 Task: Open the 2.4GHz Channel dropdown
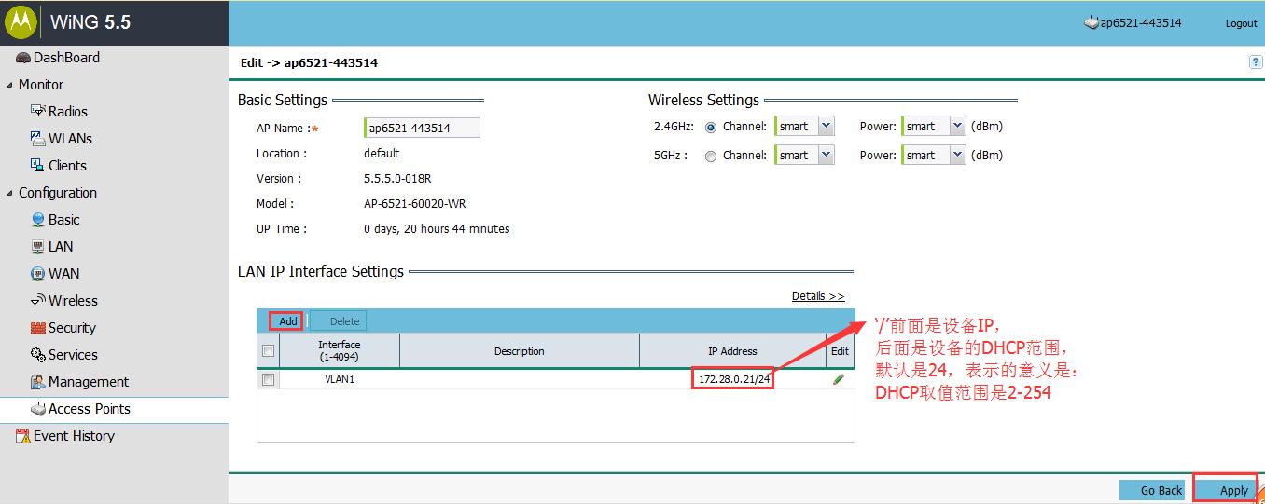click(826, 127)
